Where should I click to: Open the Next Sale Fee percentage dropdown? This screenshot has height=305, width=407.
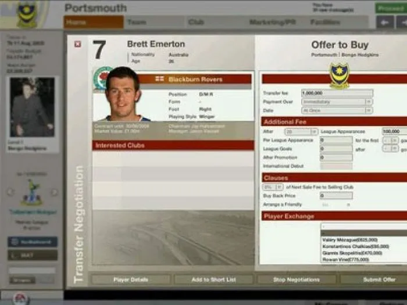(x=273, y=187)
